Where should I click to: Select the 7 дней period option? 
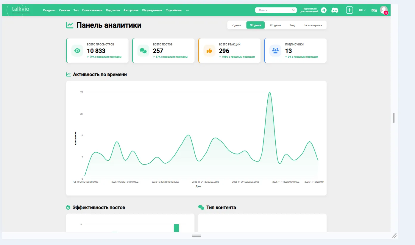236,25
